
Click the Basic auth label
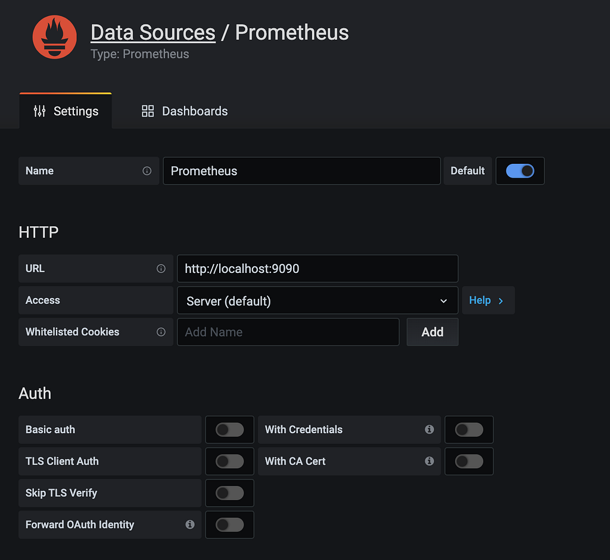pyautogui.click(x=50, y=430)
